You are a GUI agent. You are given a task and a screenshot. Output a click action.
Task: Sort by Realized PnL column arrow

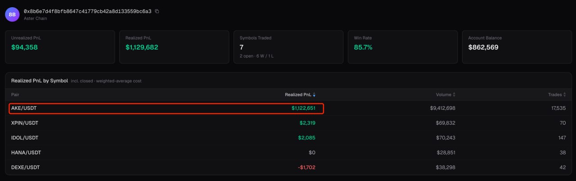(314, 95)
